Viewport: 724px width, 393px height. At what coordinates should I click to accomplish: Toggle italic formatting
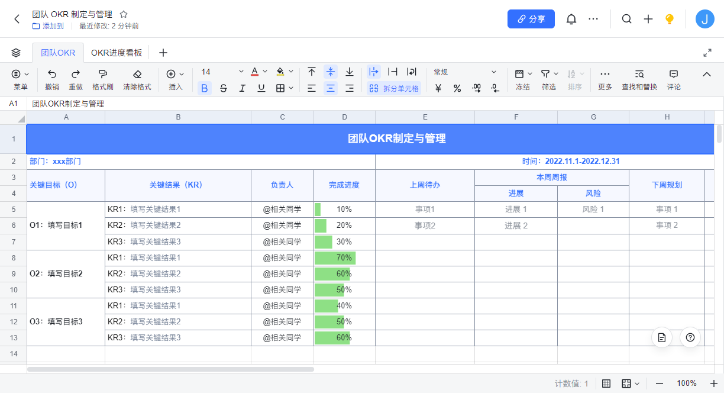(x=242, y=88)
